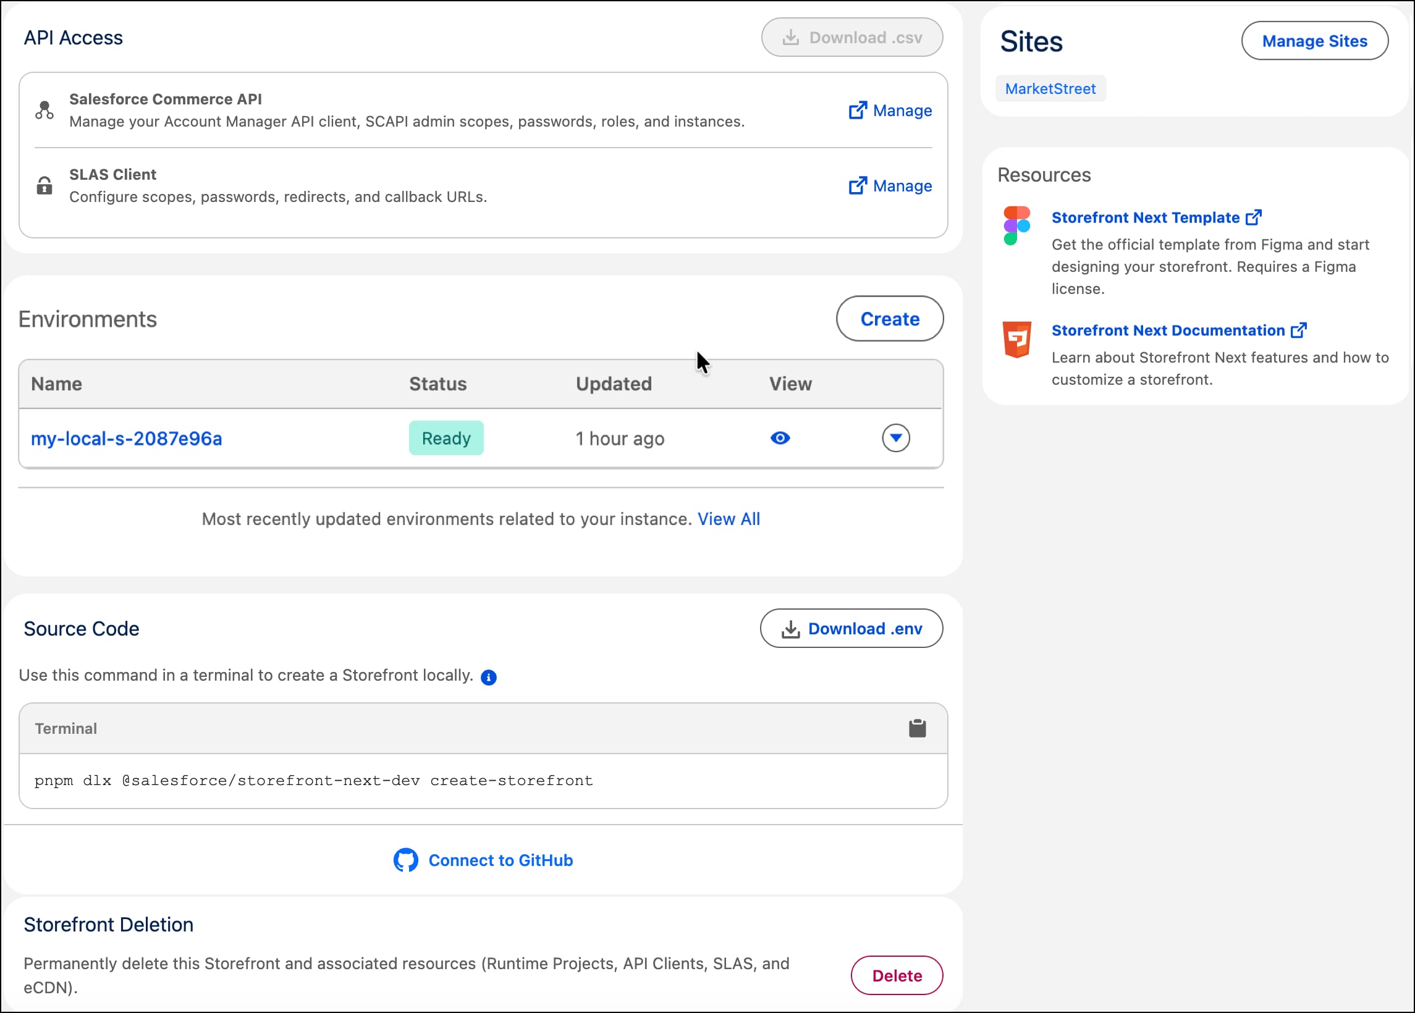Viewport: 1415px width, 1013px height.
Task: Click the external-link icon on SLAS Client Manage
Action: 858,186
